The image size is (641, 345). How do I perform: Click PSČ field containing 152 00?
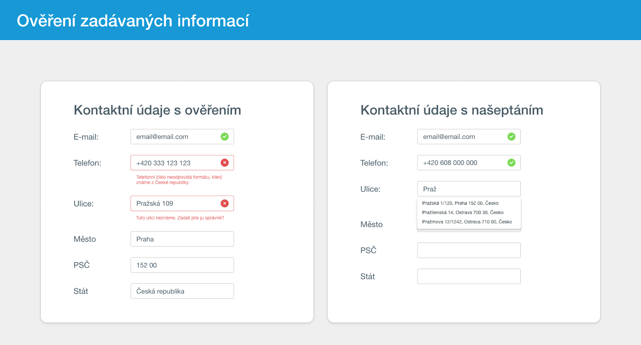[182, 265]
